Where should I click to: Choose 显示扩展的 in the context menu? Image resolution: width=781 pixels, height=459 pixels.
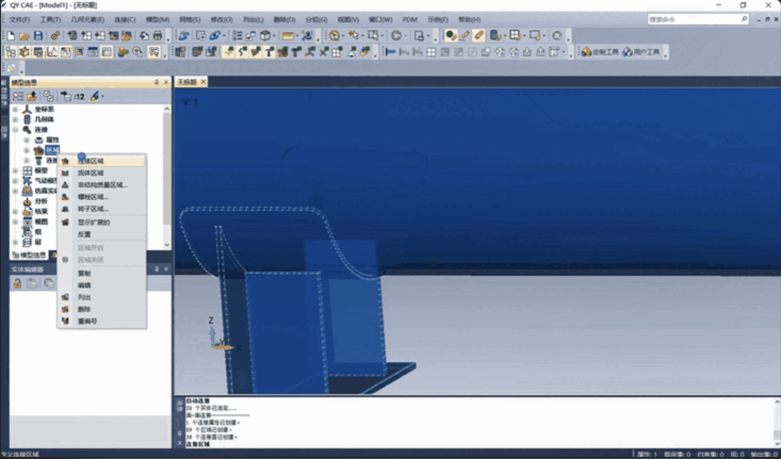[x=101, y=223]
